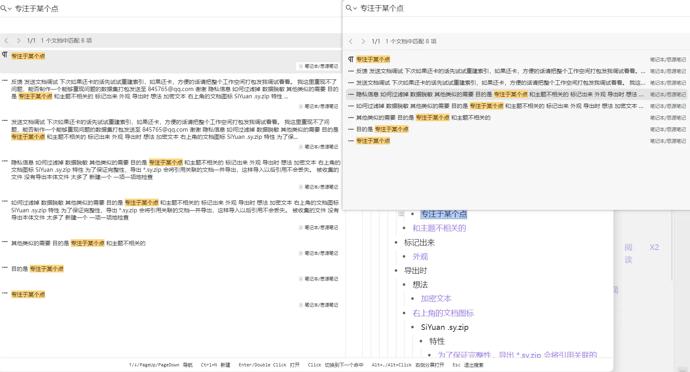Click paragraph icon of first right popup result

point(351,59)
